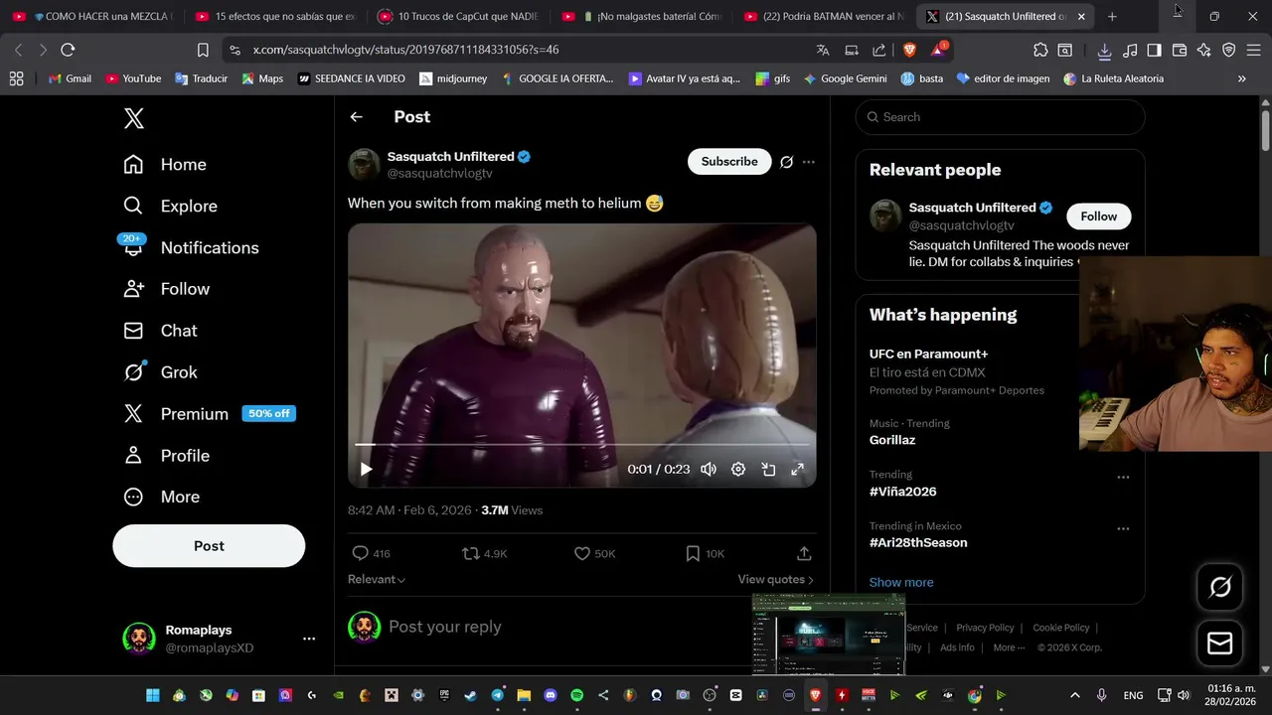Screen dimensions: 1272x715
Task: Toggle the browser sidebar panel
Action: coord(1154,50)
